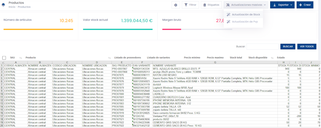Choose Actualización de Pvp menu entry

coord(243,22)
